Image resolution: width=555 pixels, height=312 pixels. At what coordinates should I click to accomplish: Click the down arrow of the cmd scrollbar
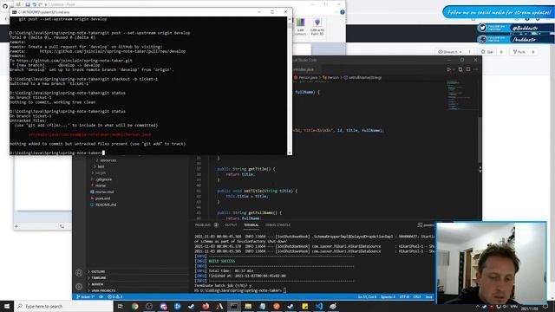290,153
